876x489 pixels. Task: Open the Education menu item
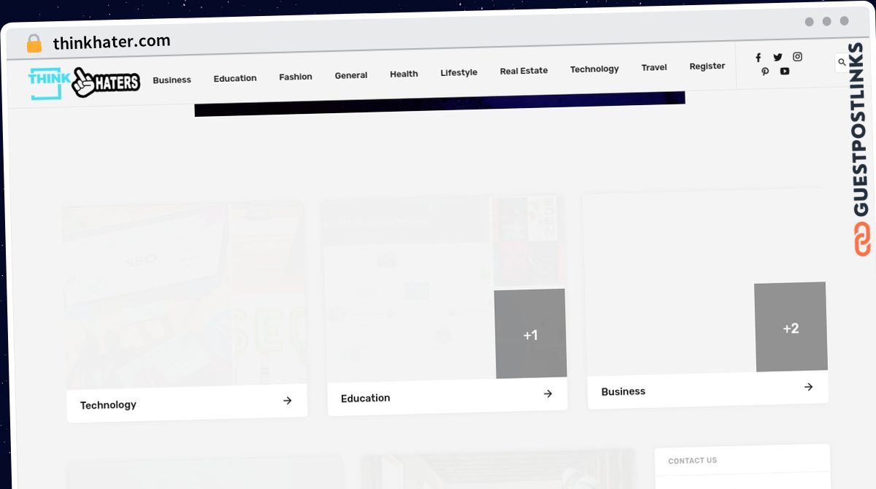click(235, 78)
